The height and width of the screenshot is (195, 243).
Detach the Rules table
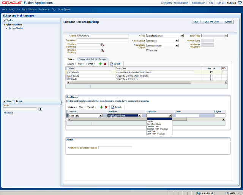point(115,64)
